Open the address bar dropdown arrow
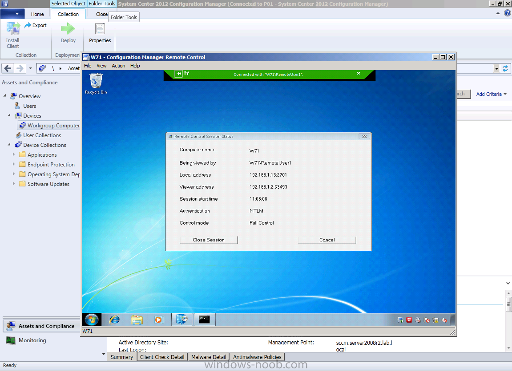The height and width of the screenshot is (371, 512). (x=496, y=69)
